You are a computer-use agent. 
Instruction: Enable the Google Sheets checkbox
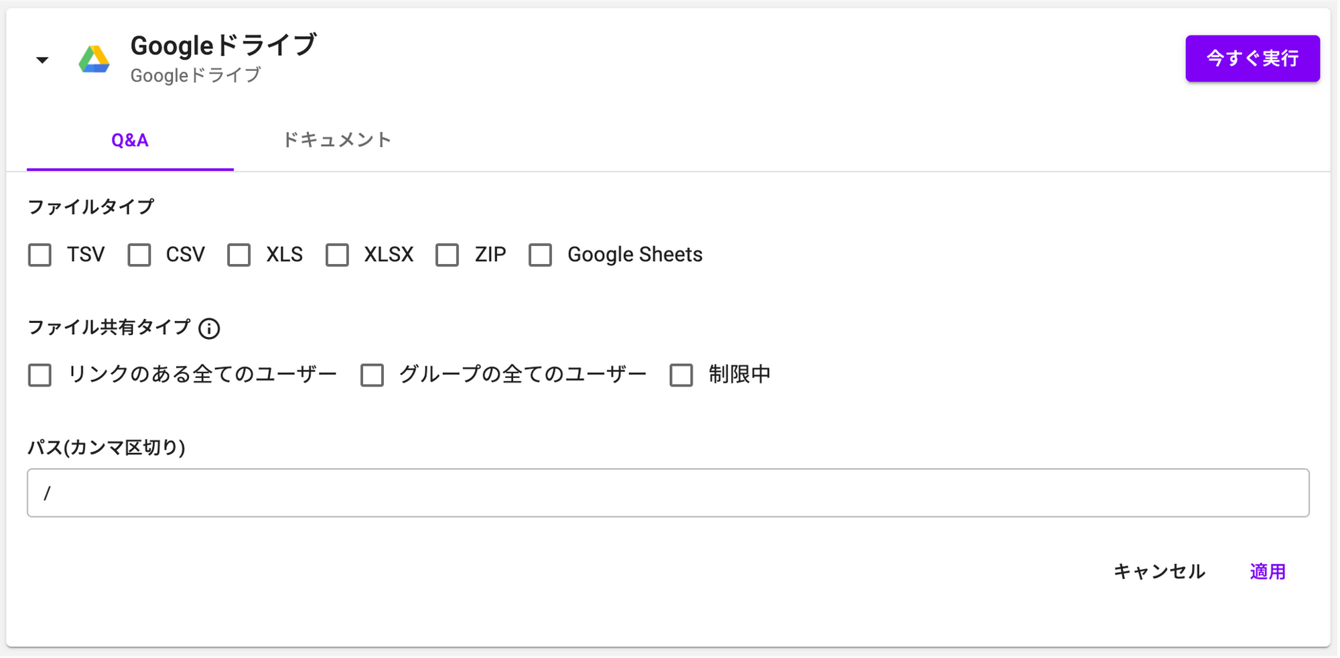pyautogui.click(x=540, y=255)
